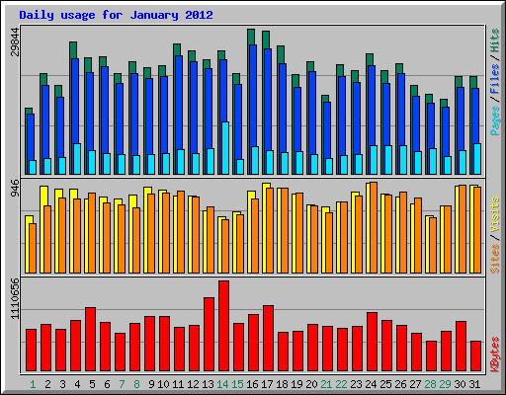The image size is (506, 395).
Task: Click the red KBytes bar for day 13
Action: 209,335
